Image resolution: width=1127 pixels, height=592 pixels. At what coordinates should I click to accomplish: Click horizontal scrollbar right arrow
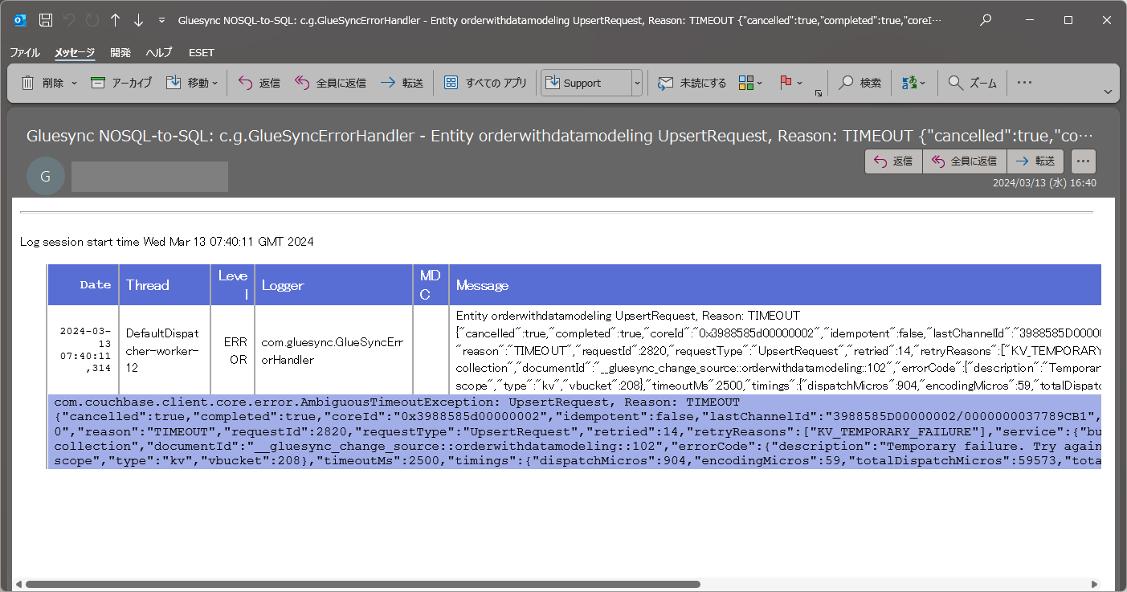click(x=1094, y=585)
